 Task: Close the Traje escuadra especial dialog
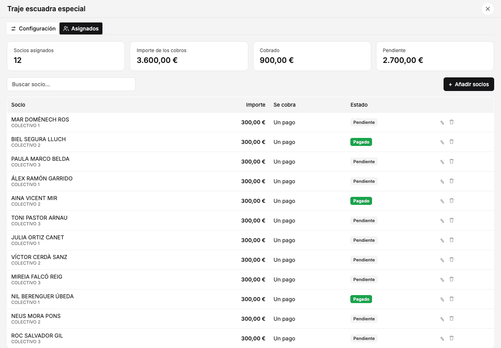click(x=488, y=9)
